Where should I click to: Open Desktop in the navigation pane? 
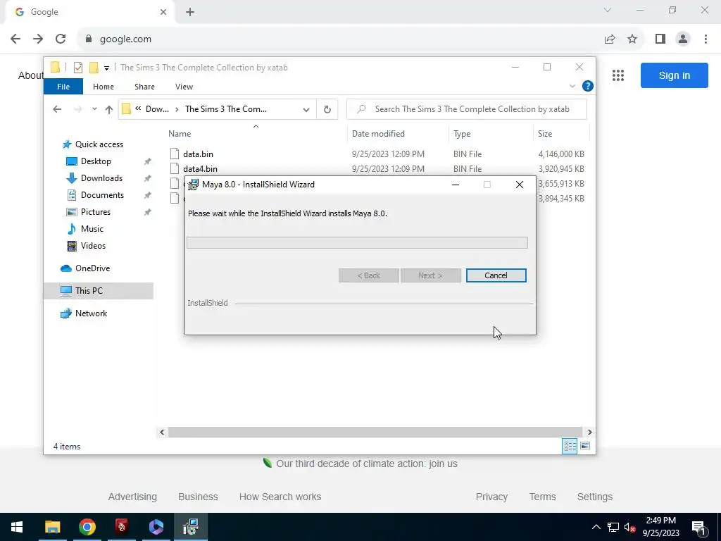pos(96,161)
